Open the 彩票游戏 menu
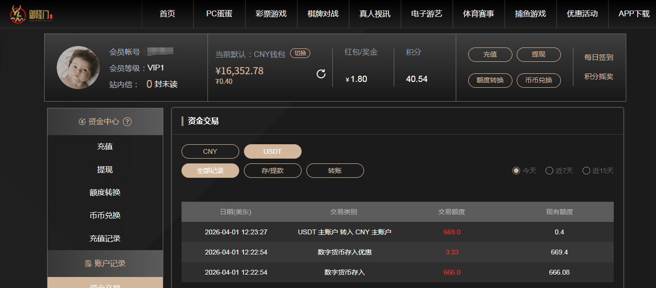This screenshot has width=656, height=288. click(x=271, y=14)
